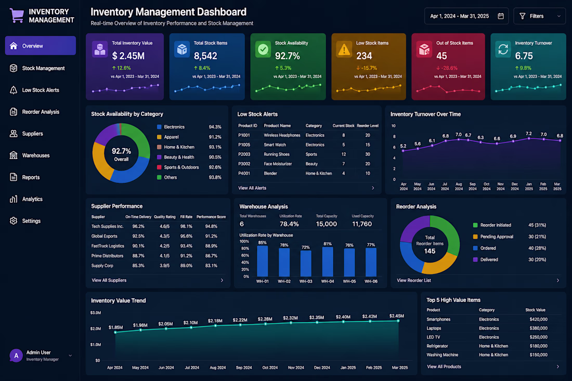Click the Stock Availability checkmark icon

263,49
